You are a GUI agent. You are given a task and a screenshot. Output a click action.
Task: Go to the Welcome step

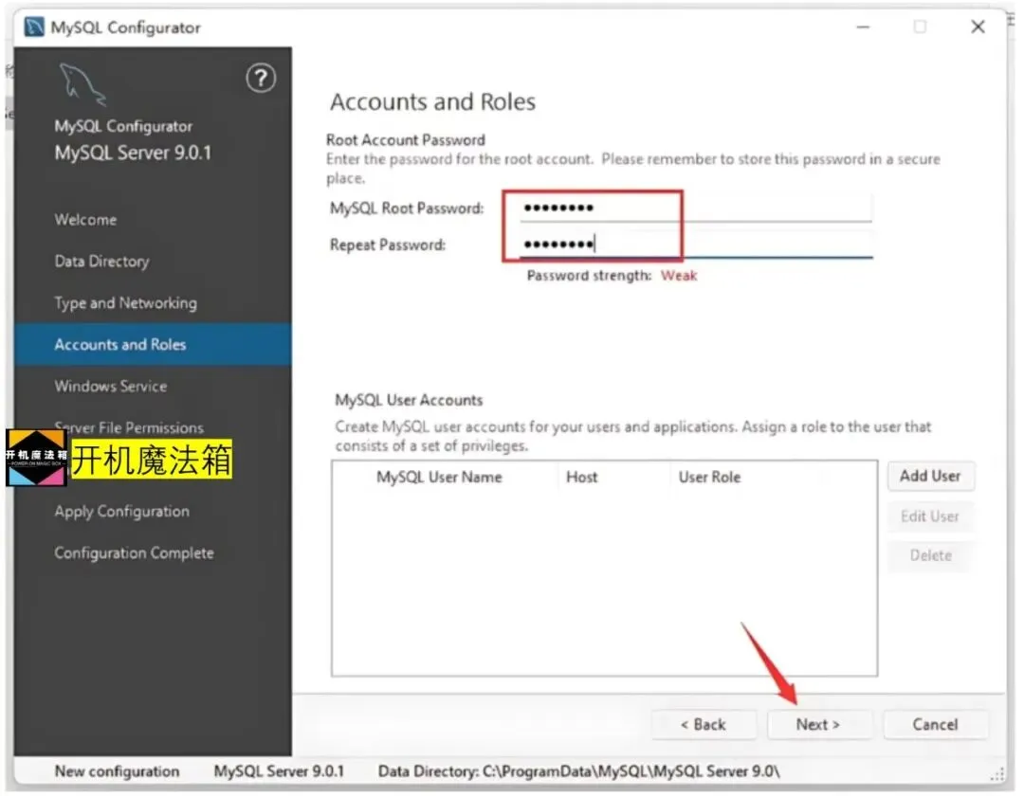tap(85, 220)
